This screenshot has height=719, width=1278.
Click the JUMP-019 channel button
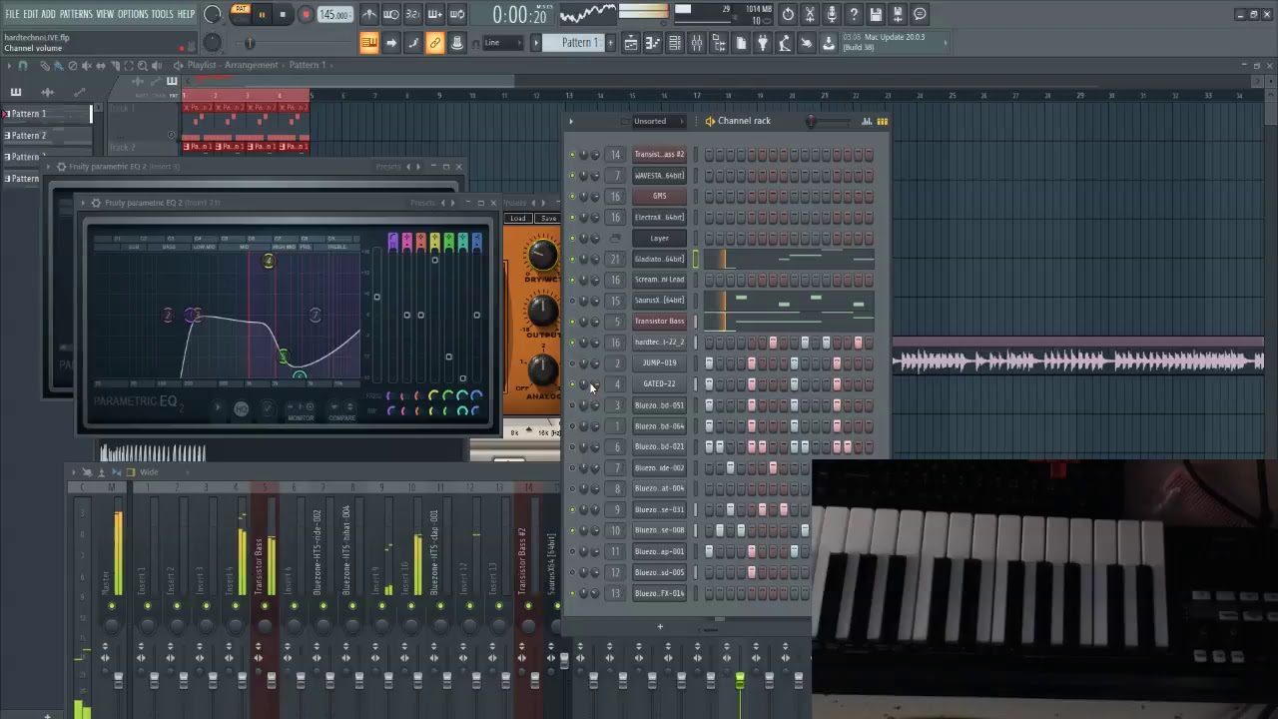[659, 363]
